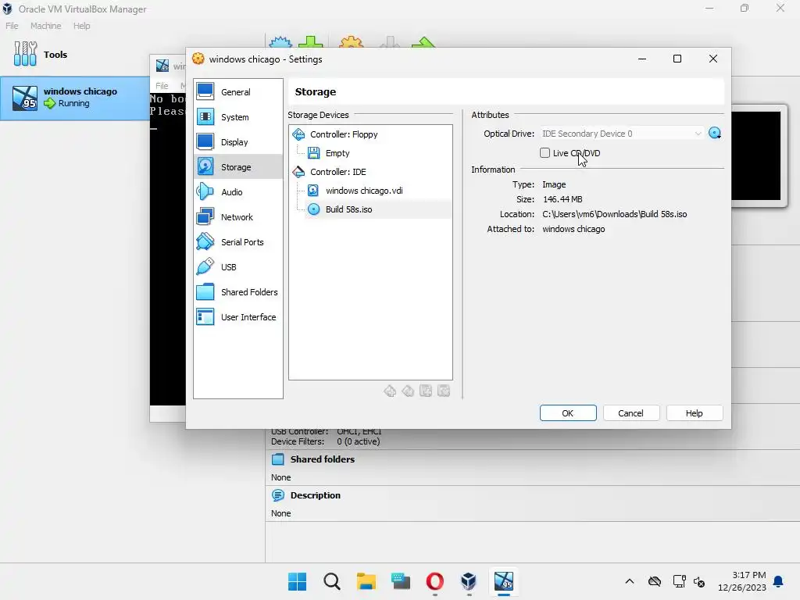The image size is (800, 600).
Task: Open File Explorer from the taskbar
Action: tap(366, 581)
